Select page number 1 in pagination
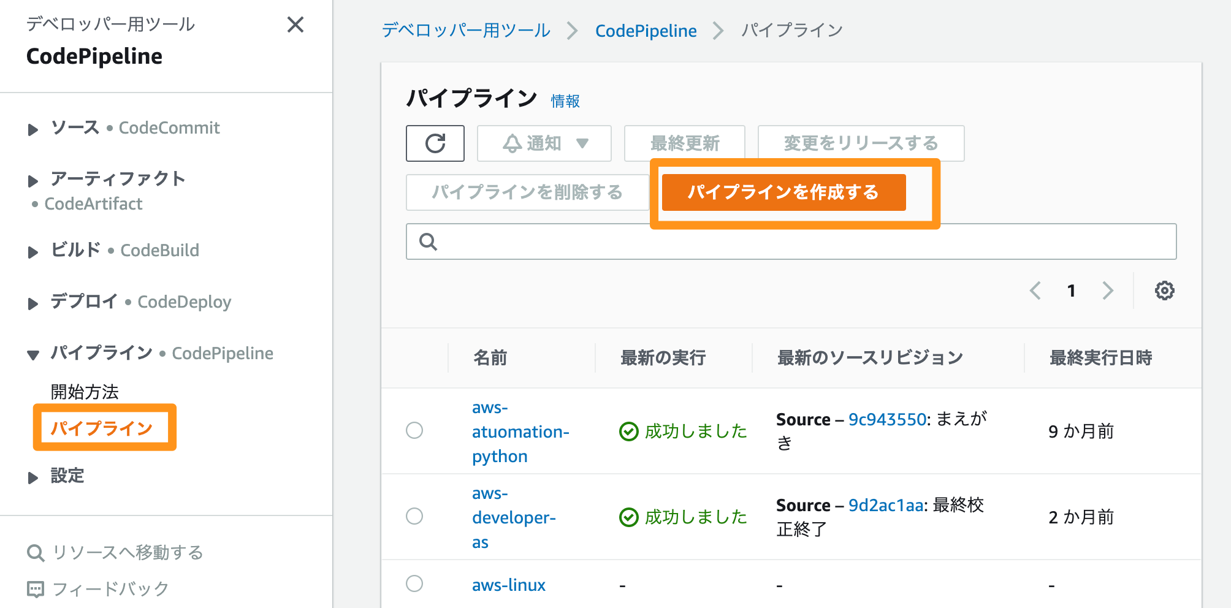The width and height of the screenshot is (1231, 608). [x=1071, y=291]
